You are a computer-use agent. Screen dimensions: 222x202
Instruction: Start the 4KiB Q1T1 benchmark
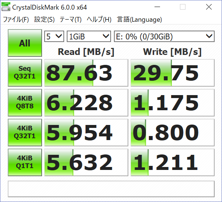[25, 162]
